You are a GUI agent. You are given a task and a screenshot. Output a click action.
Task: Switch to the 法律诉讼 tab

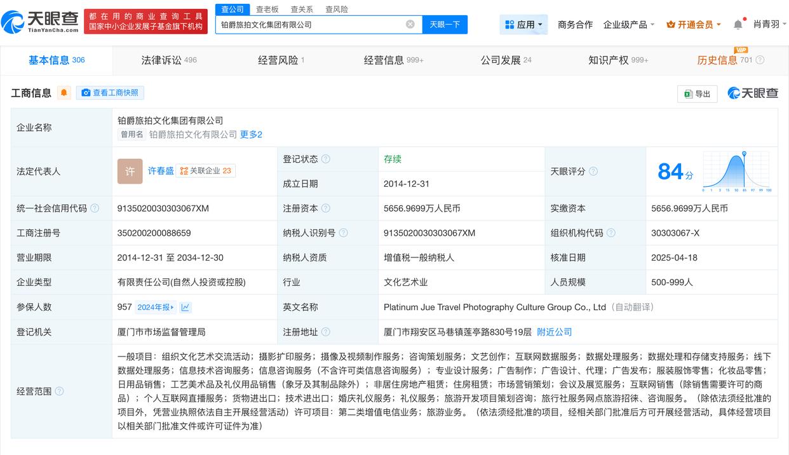169,60
